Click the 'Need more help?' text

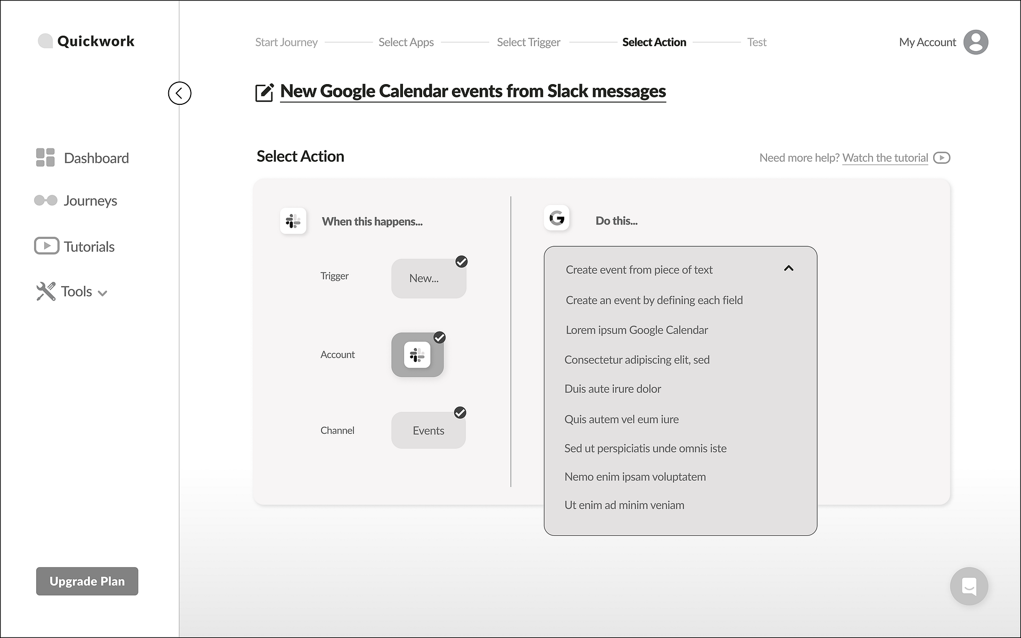(799, 158)
